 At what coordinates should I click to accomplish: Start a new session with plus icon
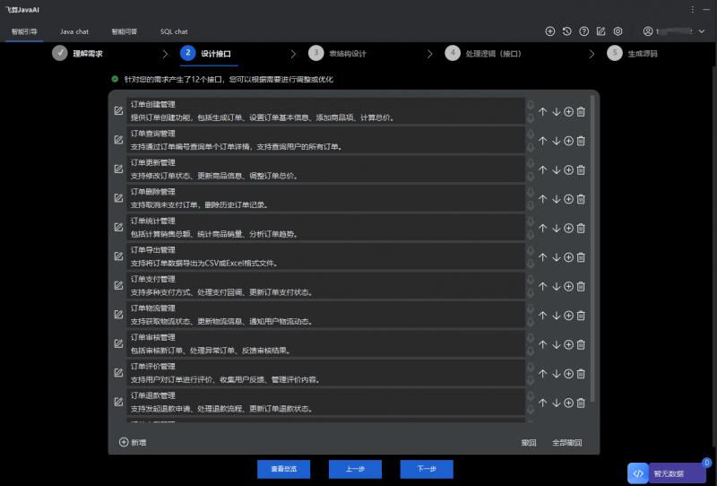point(550,31)
